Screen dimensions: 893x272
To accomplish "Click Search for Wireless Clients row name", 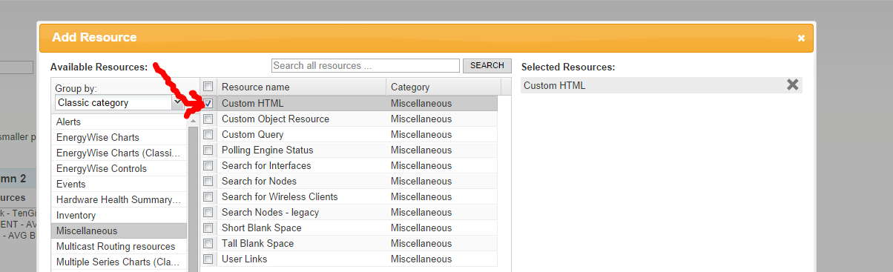I will pos(280,197).
